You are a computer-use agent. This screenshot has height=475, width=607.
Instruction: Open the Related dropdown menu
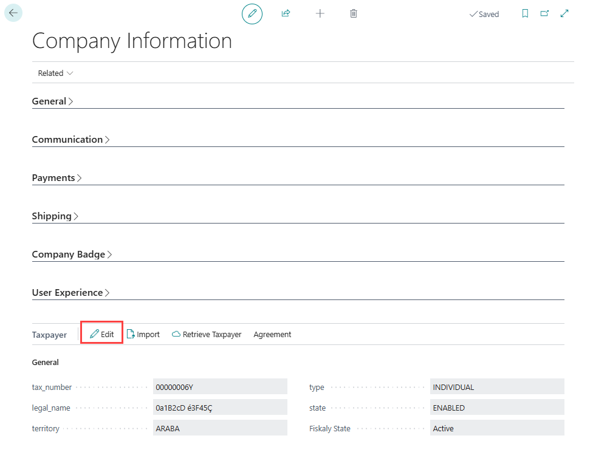pyautogui.click(x=55, y=73)
